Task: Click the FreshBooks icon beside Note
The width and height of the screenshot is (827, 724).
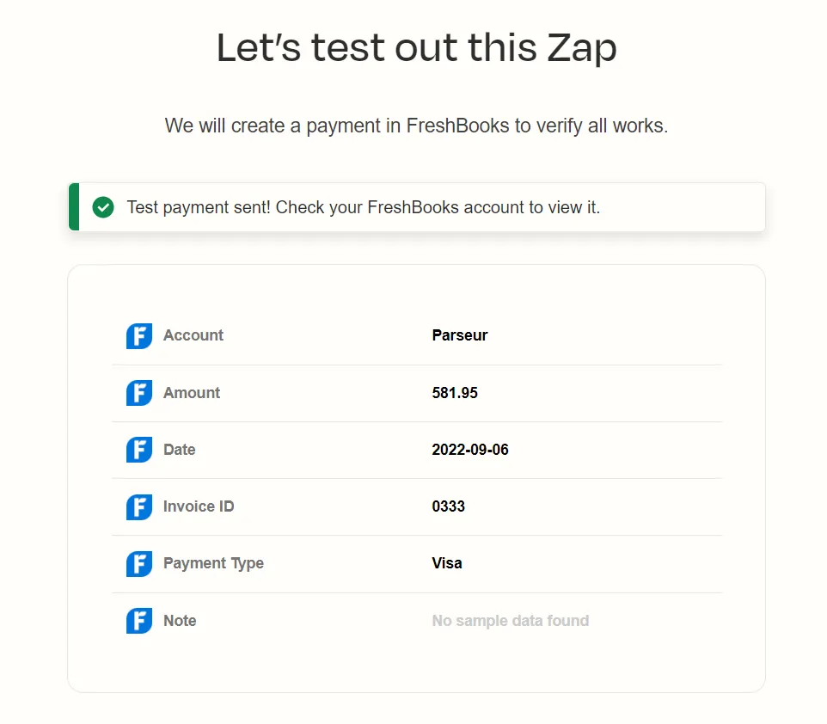Action: (138, 621)
